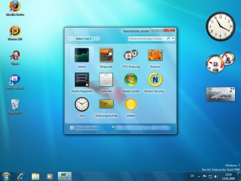Click the Kommentare senden link

pyautogui.click(x=136, y=31)
